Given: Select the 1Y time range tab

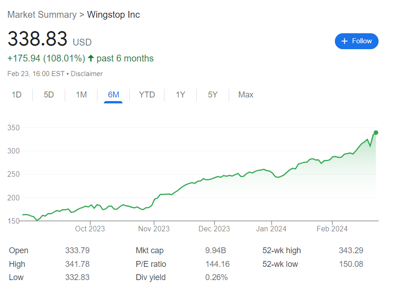Looking at the screenshot, I should [x=180, y=95].
